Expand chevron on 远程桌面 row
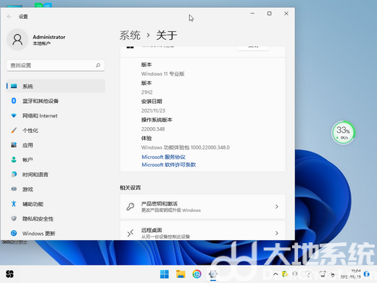 [277, 233]
